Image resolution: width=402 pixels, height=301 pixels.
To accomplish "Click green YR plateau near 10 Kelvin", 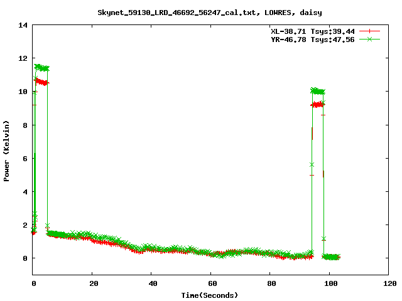I will tap(318, 91).
